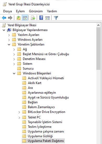Toggle the Show/Hide Action Pane icon
The image size is (102, 144).
point(47,18)
